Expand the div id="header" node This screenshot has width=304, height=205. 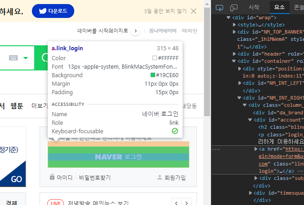click(234, 54)
